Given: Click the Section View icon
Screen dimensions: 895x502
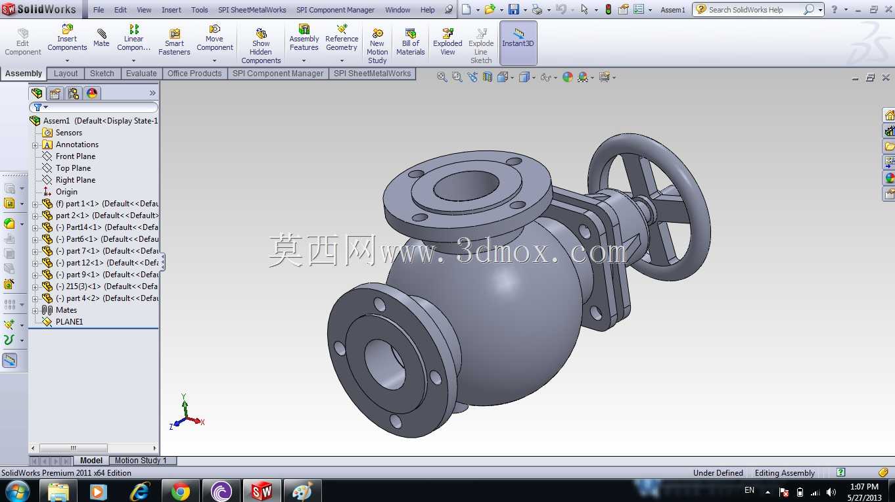Looking at the screenshot, I should [488, 77].
